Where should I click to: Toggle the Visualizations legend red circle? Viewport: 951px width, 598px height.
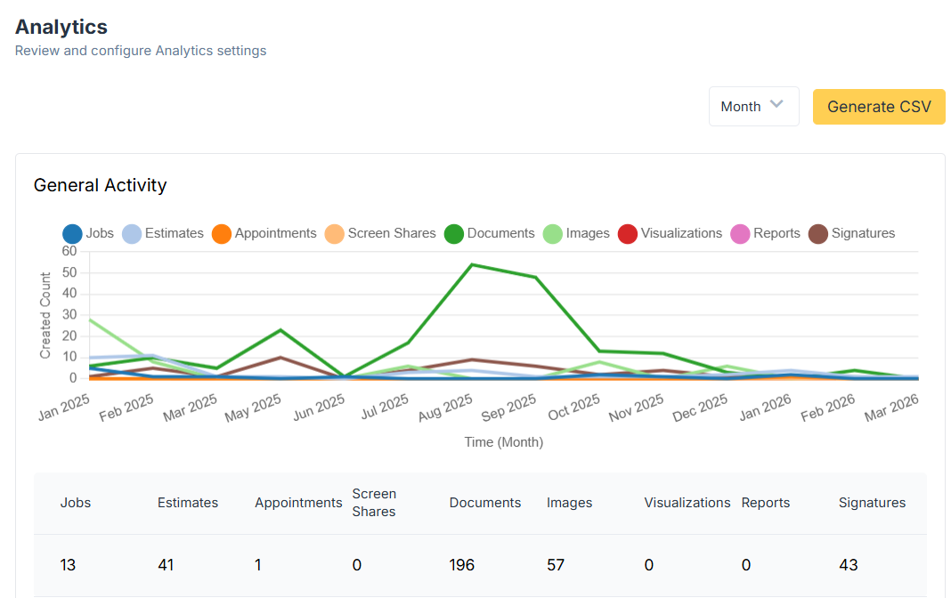click(627, 234)
